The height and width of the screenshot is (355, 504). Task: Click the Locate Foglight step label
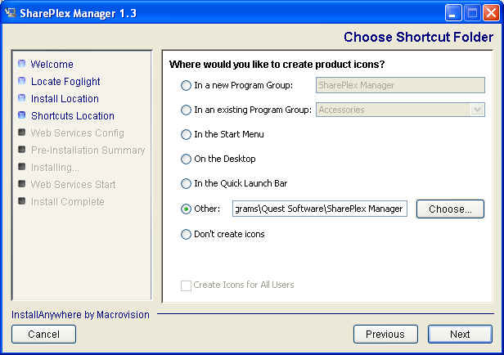pos(65,82)
